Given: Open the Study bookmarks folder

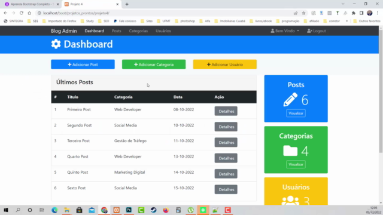Looking at the screenshot, I should [87, 21].
